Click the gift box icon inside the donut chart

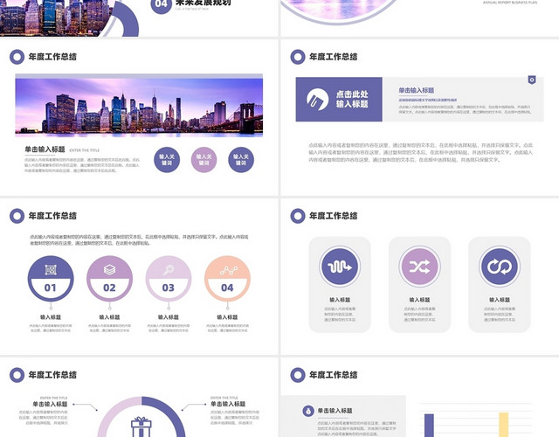click(x=141, y=427)
